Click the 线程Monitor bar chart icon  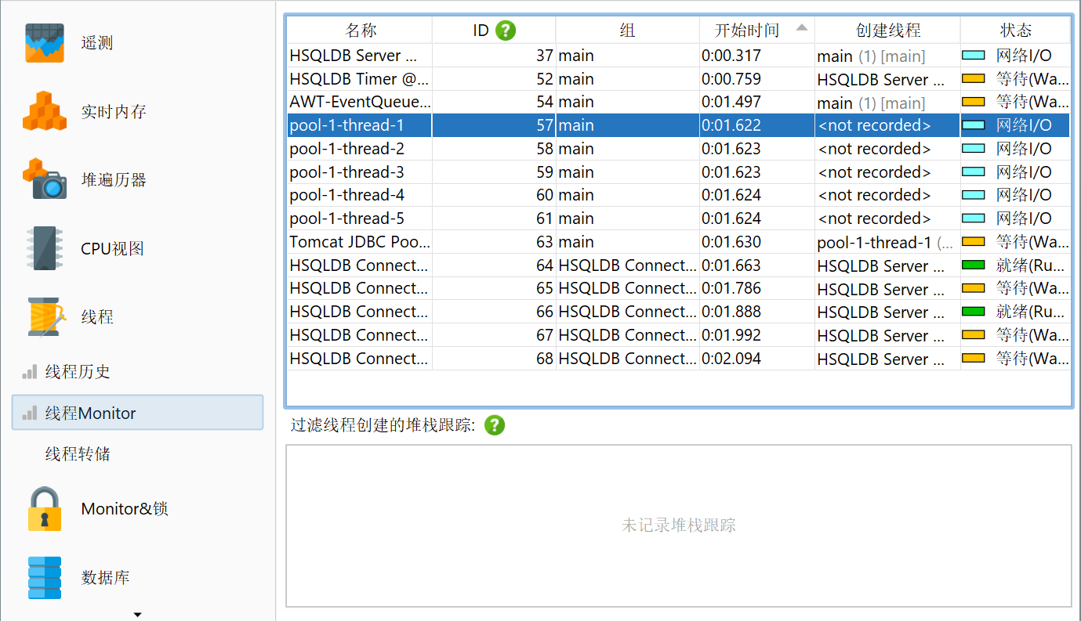30,413
